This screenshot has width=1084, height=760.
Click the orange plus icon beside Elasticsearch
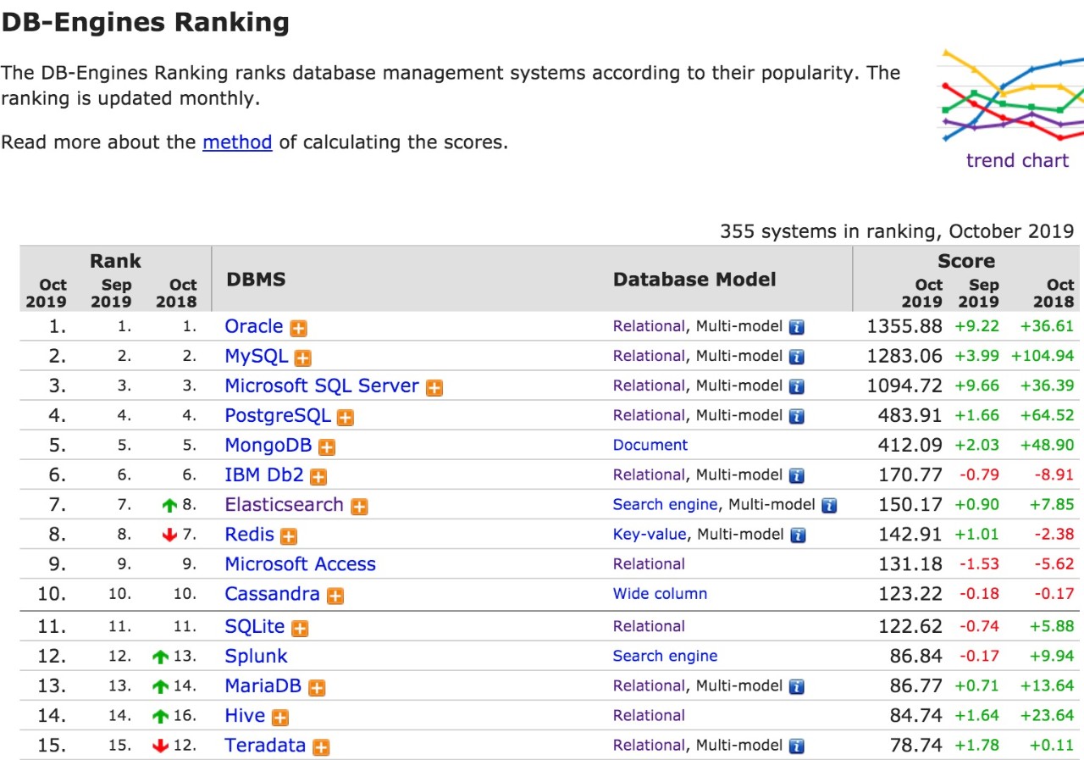coord(360,507)
